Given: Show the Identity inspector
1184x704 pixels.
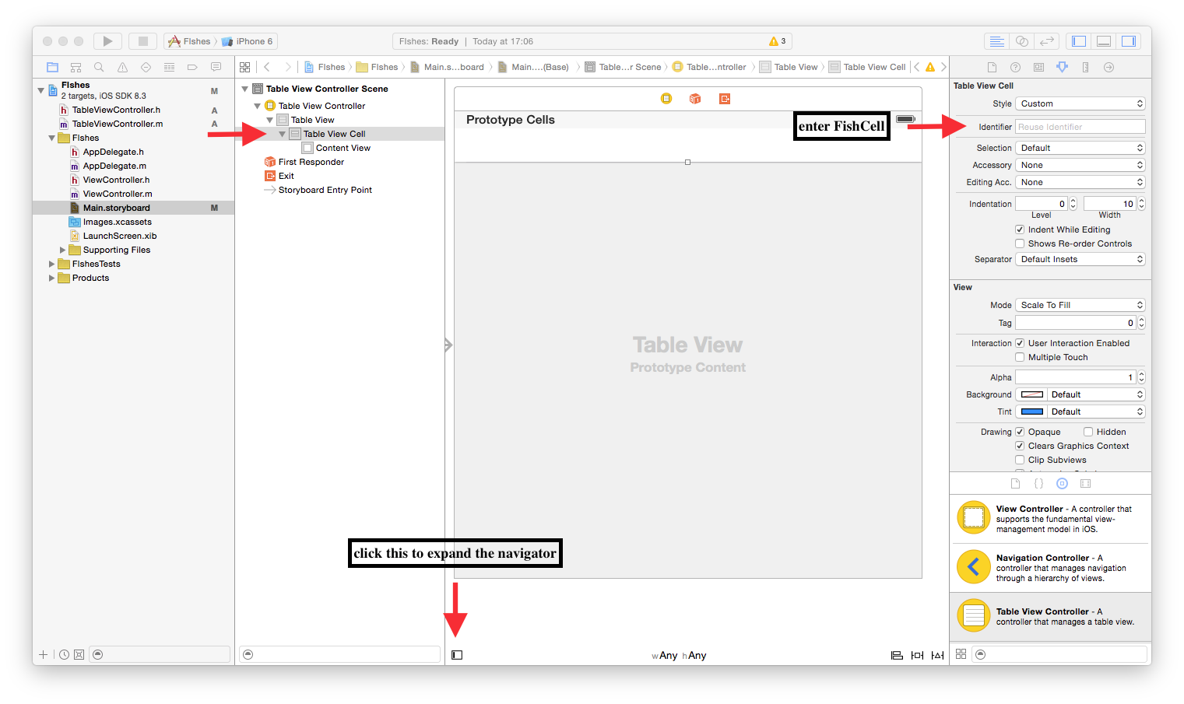Looking at the screenshot, I should point(1038,67).
